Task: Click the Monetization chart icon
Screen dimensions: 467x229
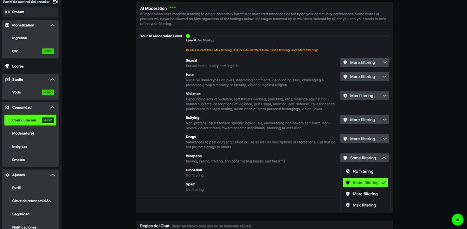Action: pos(7,25)
